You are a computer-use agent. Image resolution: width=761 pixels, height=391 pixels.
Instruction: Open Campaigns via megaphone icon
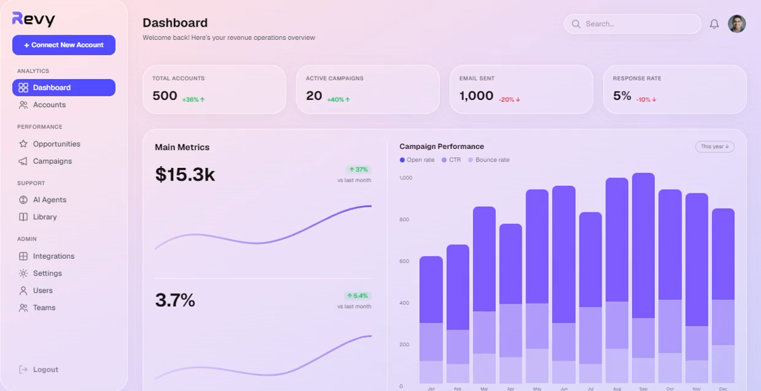click(23, 161)
